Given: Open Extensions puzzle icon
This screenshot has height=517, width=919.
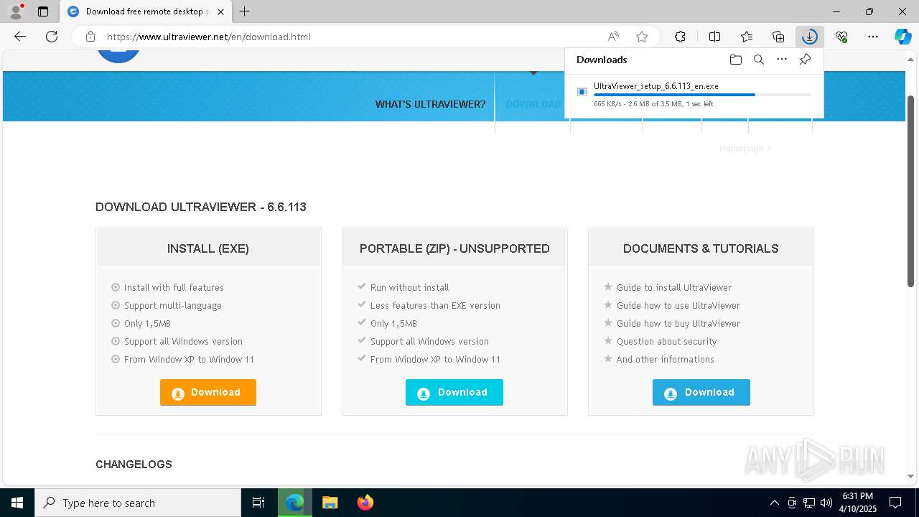Looking at the screenshot, I should coord(680,37).
